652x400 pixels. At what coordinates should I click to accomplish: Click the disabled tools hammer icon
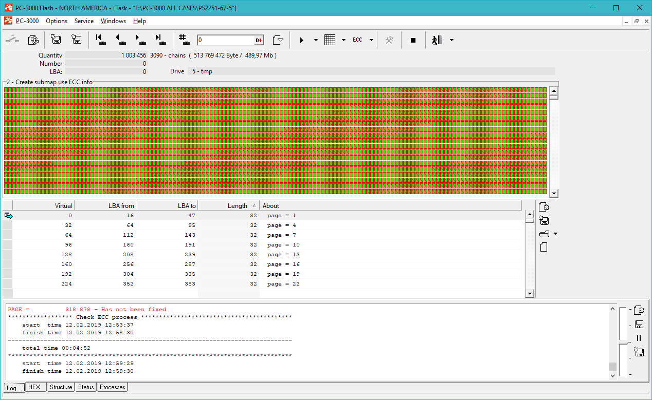389,40
